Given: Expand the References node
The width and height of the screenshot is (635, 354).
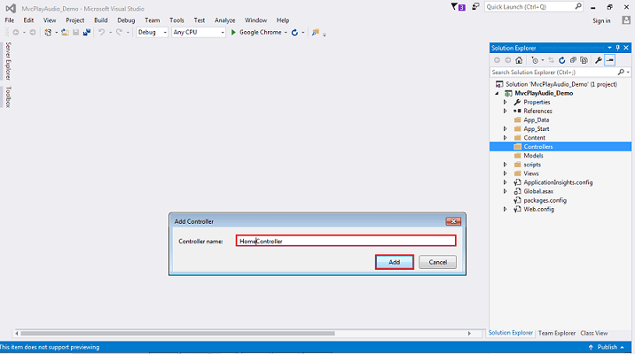Looking at the screenshot, I should pos(505,112).
